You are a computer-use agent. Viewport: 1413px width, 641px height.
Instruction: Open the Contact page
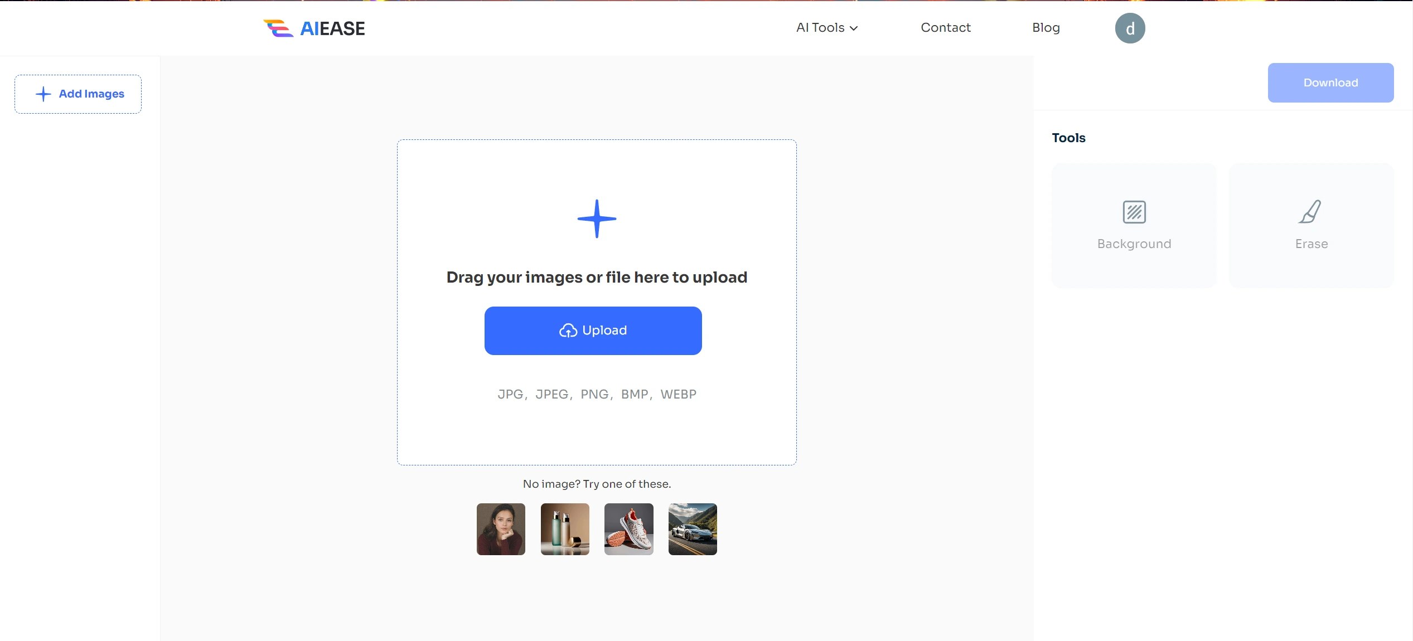click(x=945, y=27)
